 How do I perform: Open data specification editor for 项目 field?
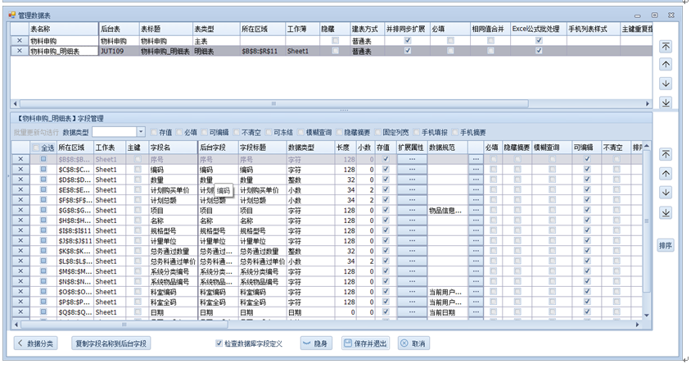pyautogui.click(x=476, y=210)
